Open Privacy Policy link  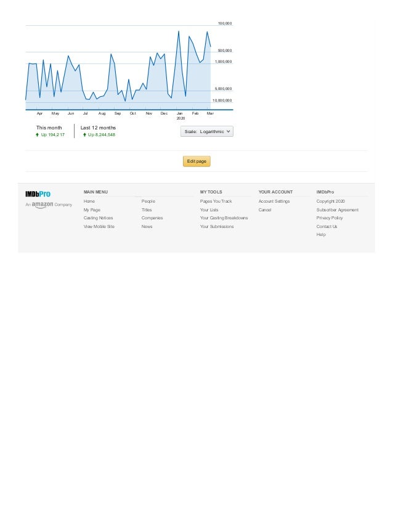coord(330,218)
